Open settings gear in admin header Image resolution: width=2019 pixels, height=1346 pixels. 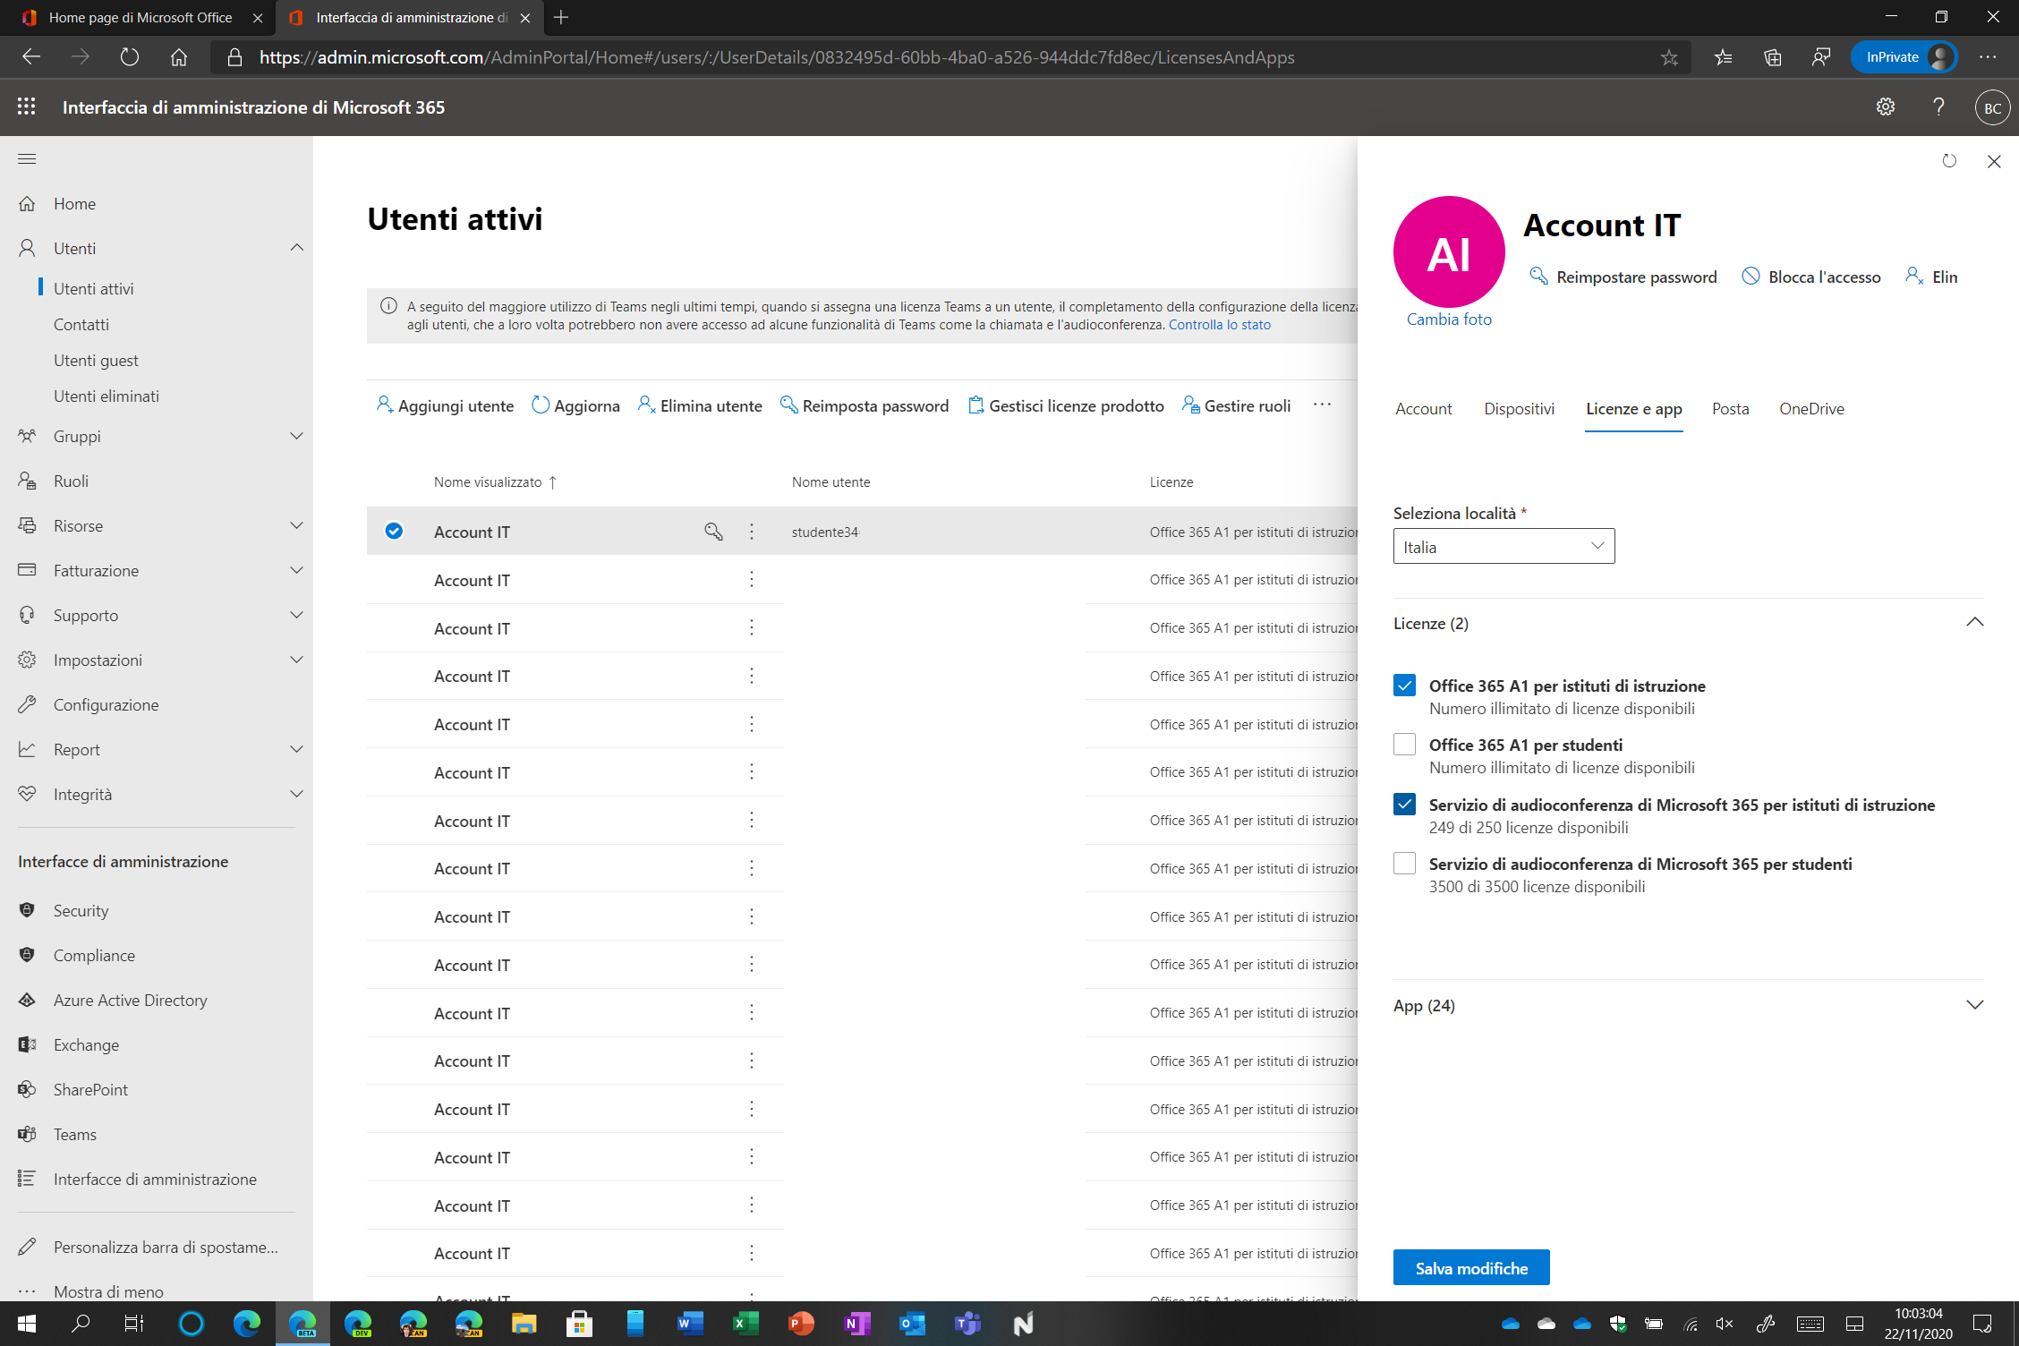1886,107
